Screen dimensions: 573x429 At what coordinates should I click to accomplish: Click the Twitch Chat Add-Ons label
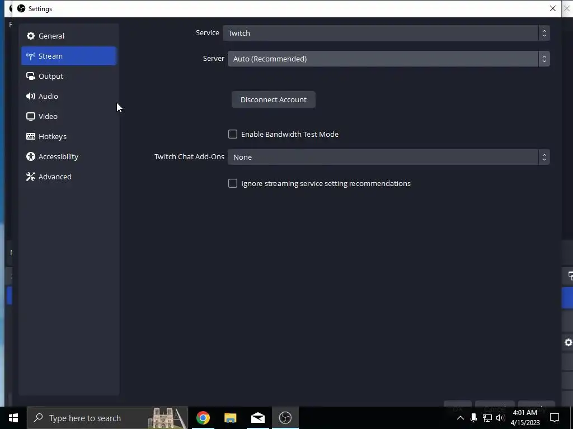pyautogui.click(x=189, y=156)
